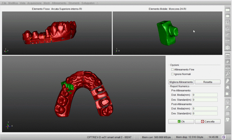This screenshot has height=140, width=232.
Task: Select the rectangle selection tool
Action: 228,10
